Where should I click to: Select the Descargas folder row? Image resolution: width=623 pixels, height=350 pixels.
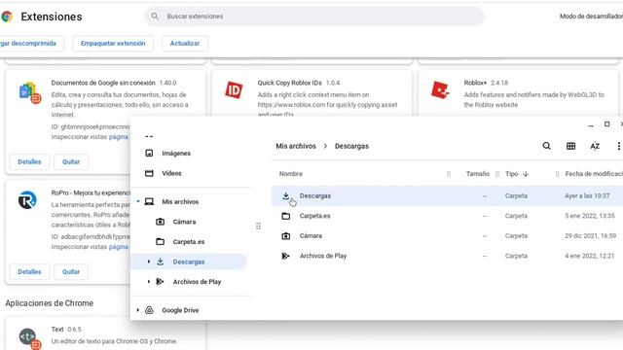[x=447, y=195]
